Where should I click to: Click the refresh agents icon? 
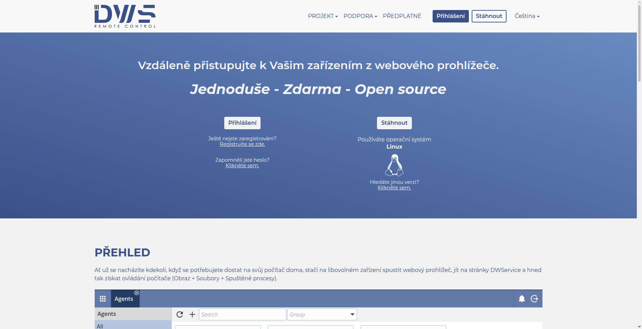coord(180,314)
